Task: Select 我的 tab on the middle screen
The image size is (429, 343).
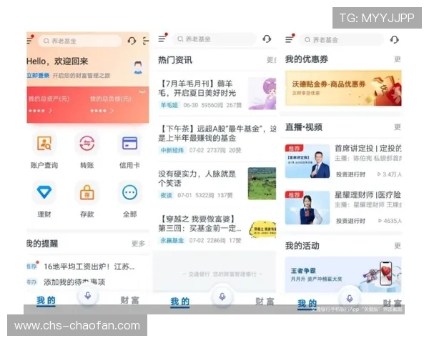Action: [x=179, y=302]
